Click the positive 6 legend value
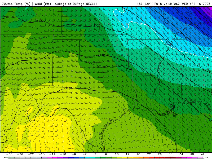Screen dimensions: 212x159 tap(106, 154)
